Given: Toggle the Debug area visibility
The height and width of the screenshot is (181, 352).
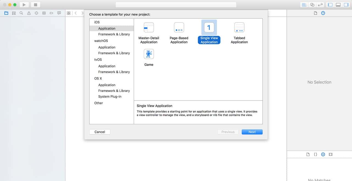Looking at the screenshot, I should [x=338, y=5].
